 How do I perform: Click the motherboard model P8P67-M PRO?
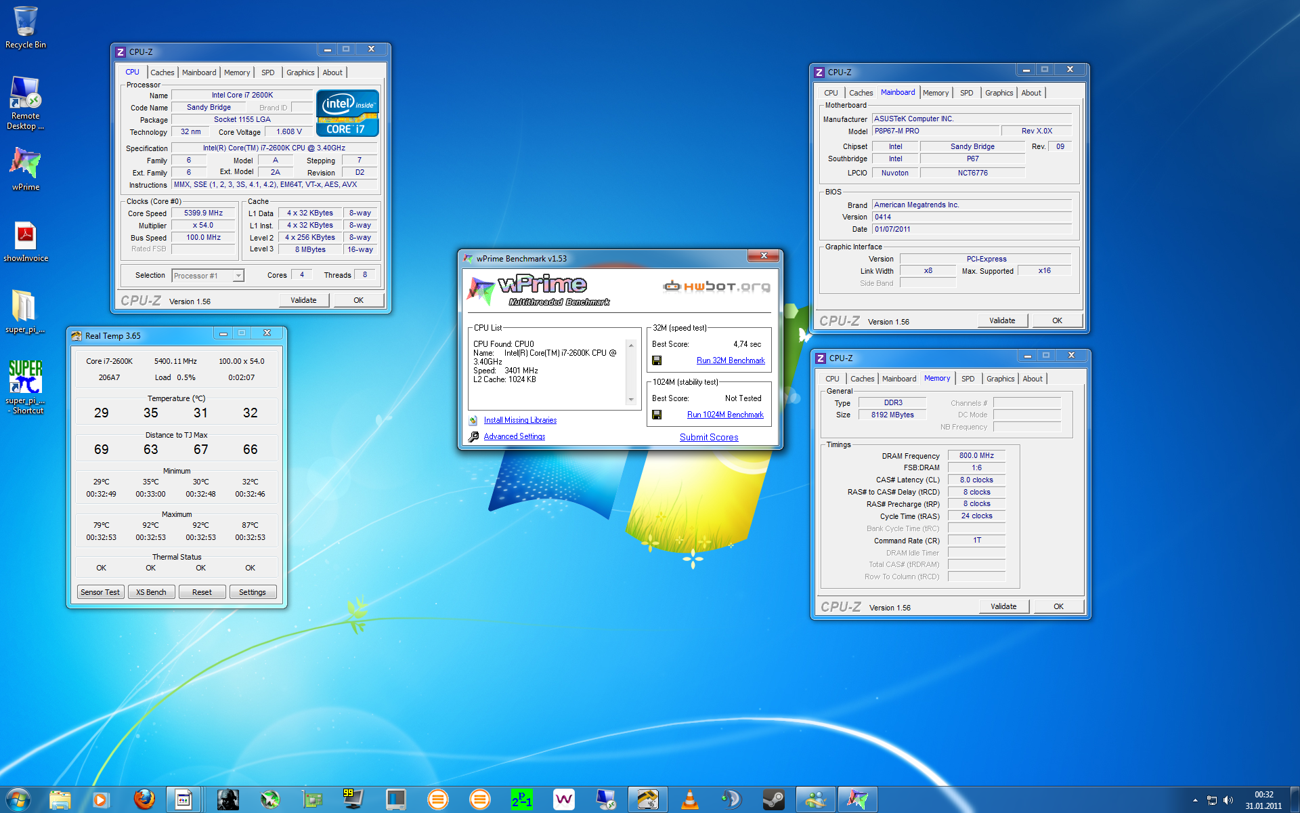tap(936, 131)
